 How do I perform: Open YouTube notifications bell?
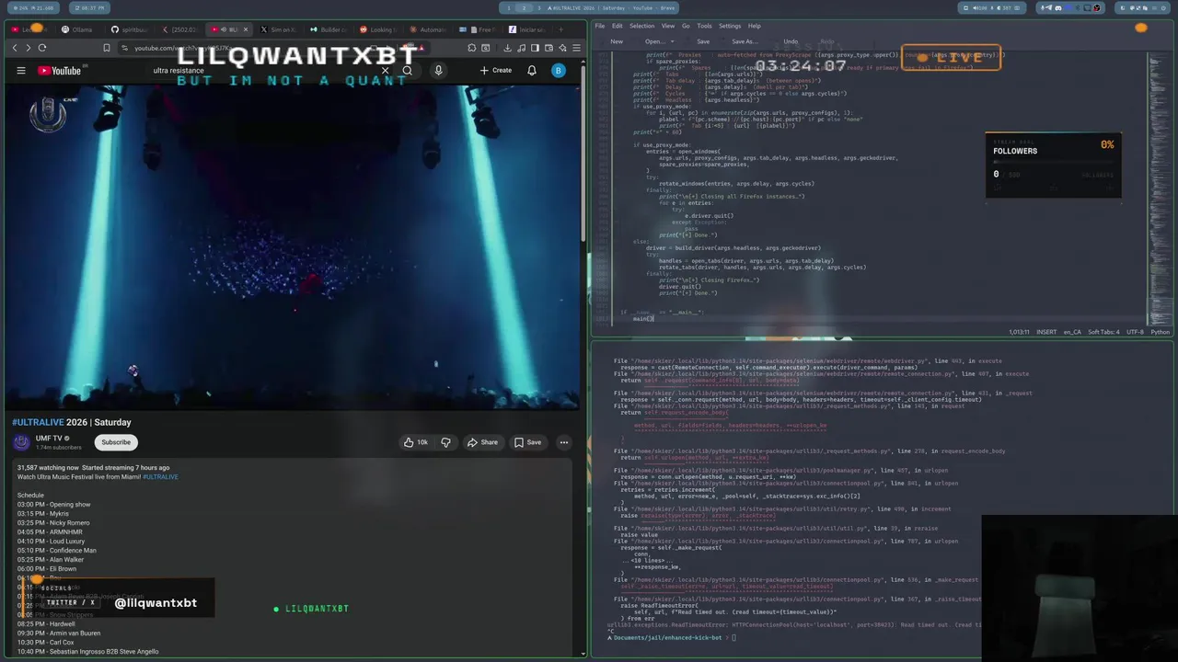[x=532, y=71]
